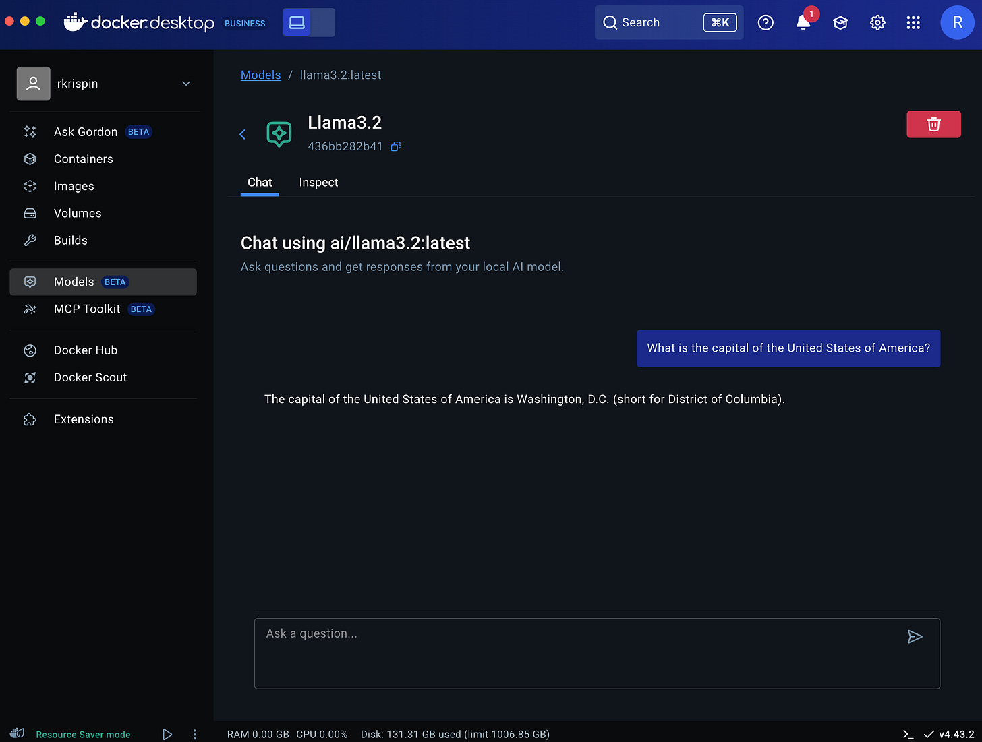Switch to the Inspect tab
Image resolution: width=982 pixels, height=742 pixels.
coord(318,183)
